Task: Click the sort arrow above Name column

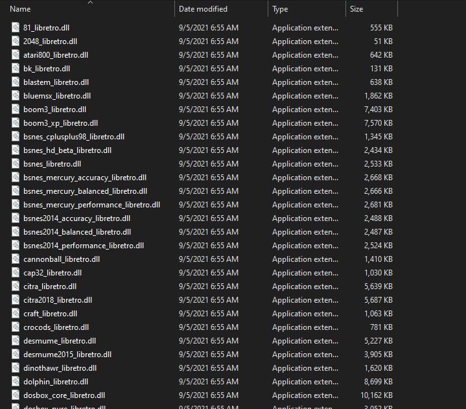Action: (x=90, y=3)
